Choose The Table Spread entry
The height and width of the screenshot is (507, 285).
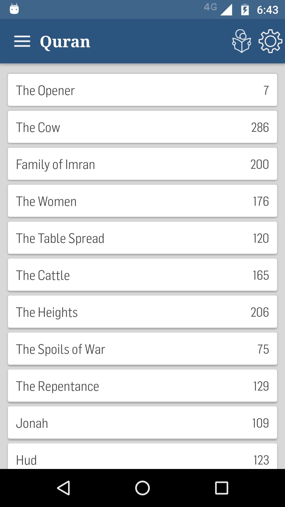142,238
